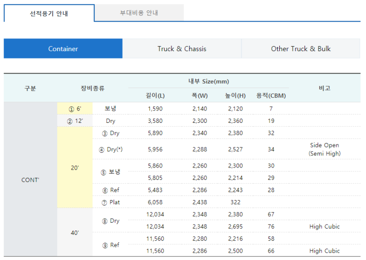Click High Cubic remark beside CBM 76
This screenshot has height=260, width=366.
pos(325,227)
